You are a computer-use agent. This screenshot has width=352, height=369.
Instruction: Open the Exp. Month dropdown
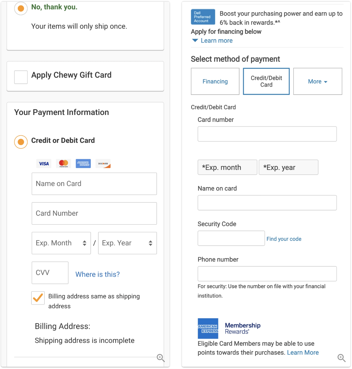(x=61, y=243)
